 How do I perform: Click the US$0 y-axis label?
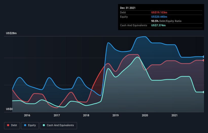[x=9, y=109]
